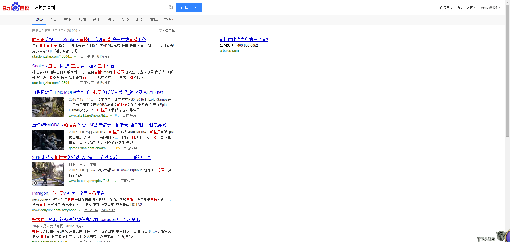Image resolution: width=510 pixels, height=242 pixels.
Task: Expand dropdown arrow beside first star.longzhu.com URL
Action: click(75, 57)
